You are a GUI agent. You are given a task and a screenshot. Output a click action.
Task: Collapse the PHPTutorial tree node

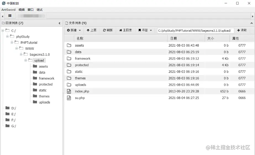(x=12, y=42)
